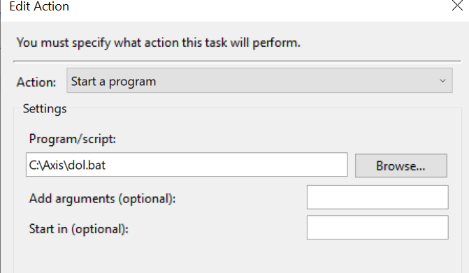The height and width of the screenshot is (273, 469).
Task: Click the 'Edit Action' window title text
Action: point(39,6)
